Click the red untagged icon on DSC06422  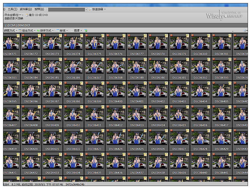click(x=66, y=130)
